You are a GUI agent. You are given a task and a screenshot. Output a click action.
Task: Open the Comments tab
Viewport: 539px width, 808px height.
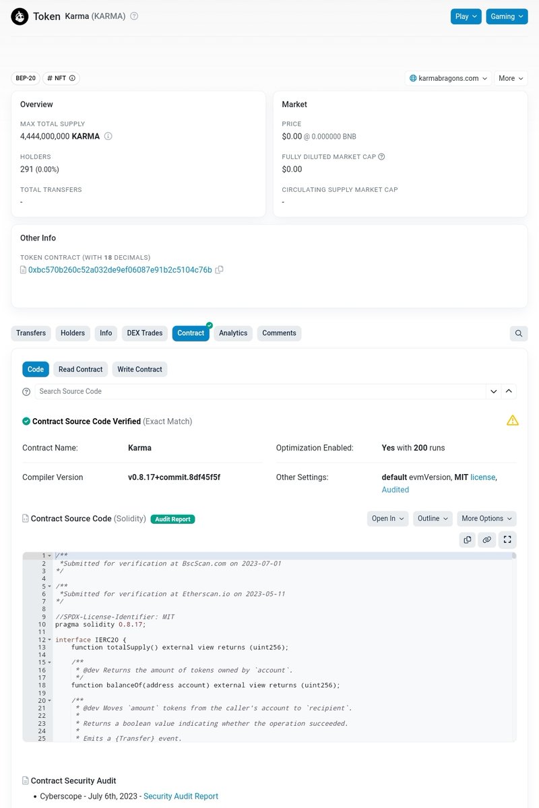[279, 333]
